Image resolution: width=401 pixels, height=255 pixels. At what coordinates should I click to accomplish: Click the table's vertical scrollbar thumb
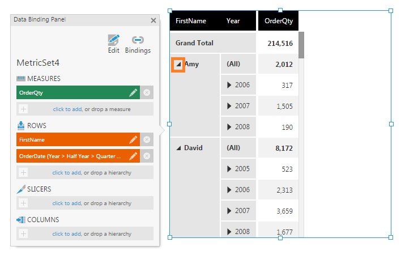301,45
